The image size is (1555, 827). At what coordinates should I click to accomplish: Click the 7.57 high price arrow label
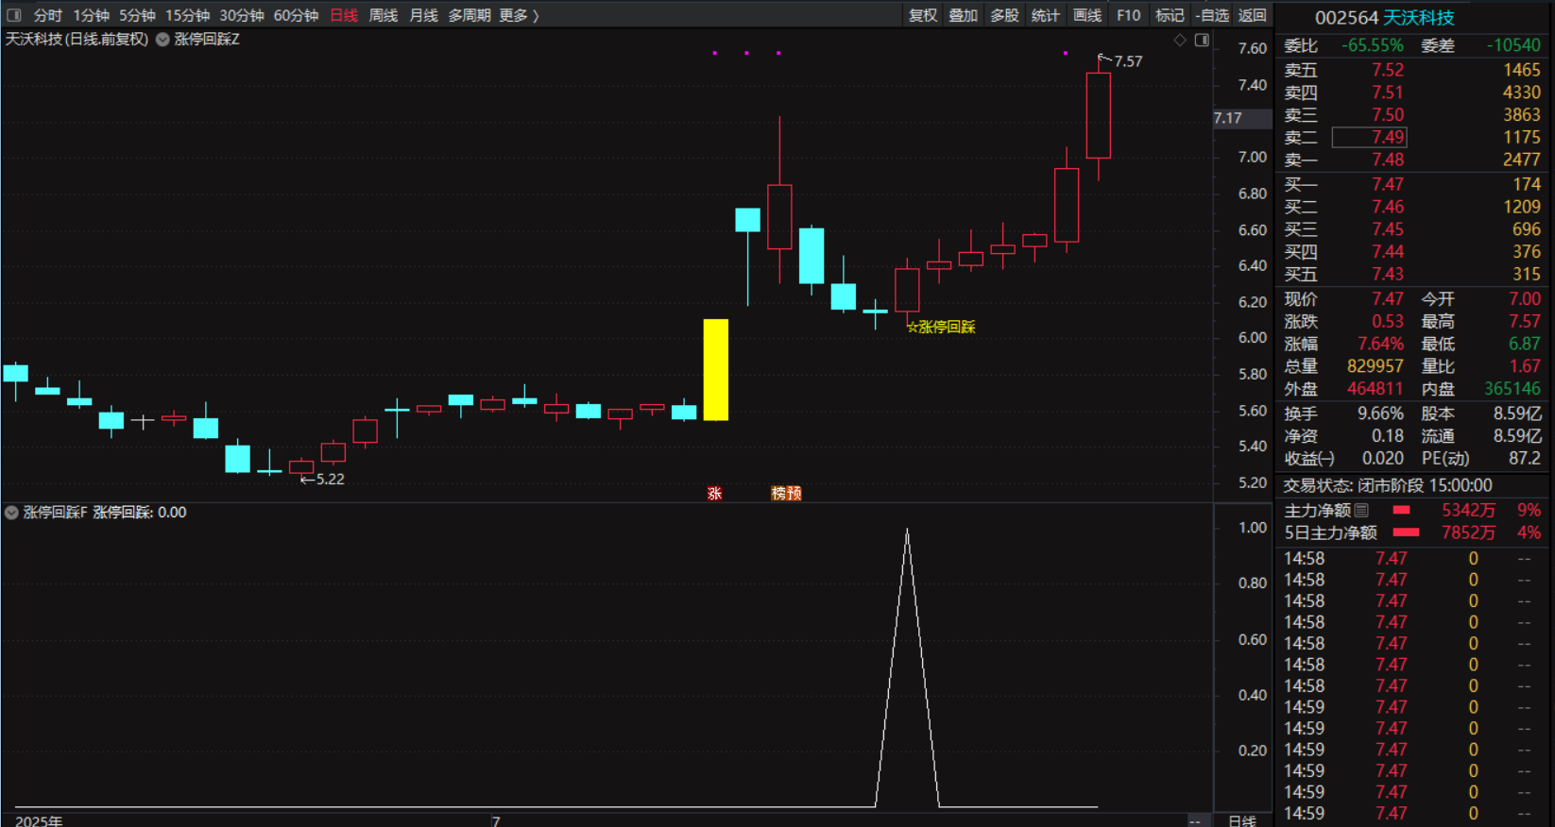click(x=1121, y=61)
